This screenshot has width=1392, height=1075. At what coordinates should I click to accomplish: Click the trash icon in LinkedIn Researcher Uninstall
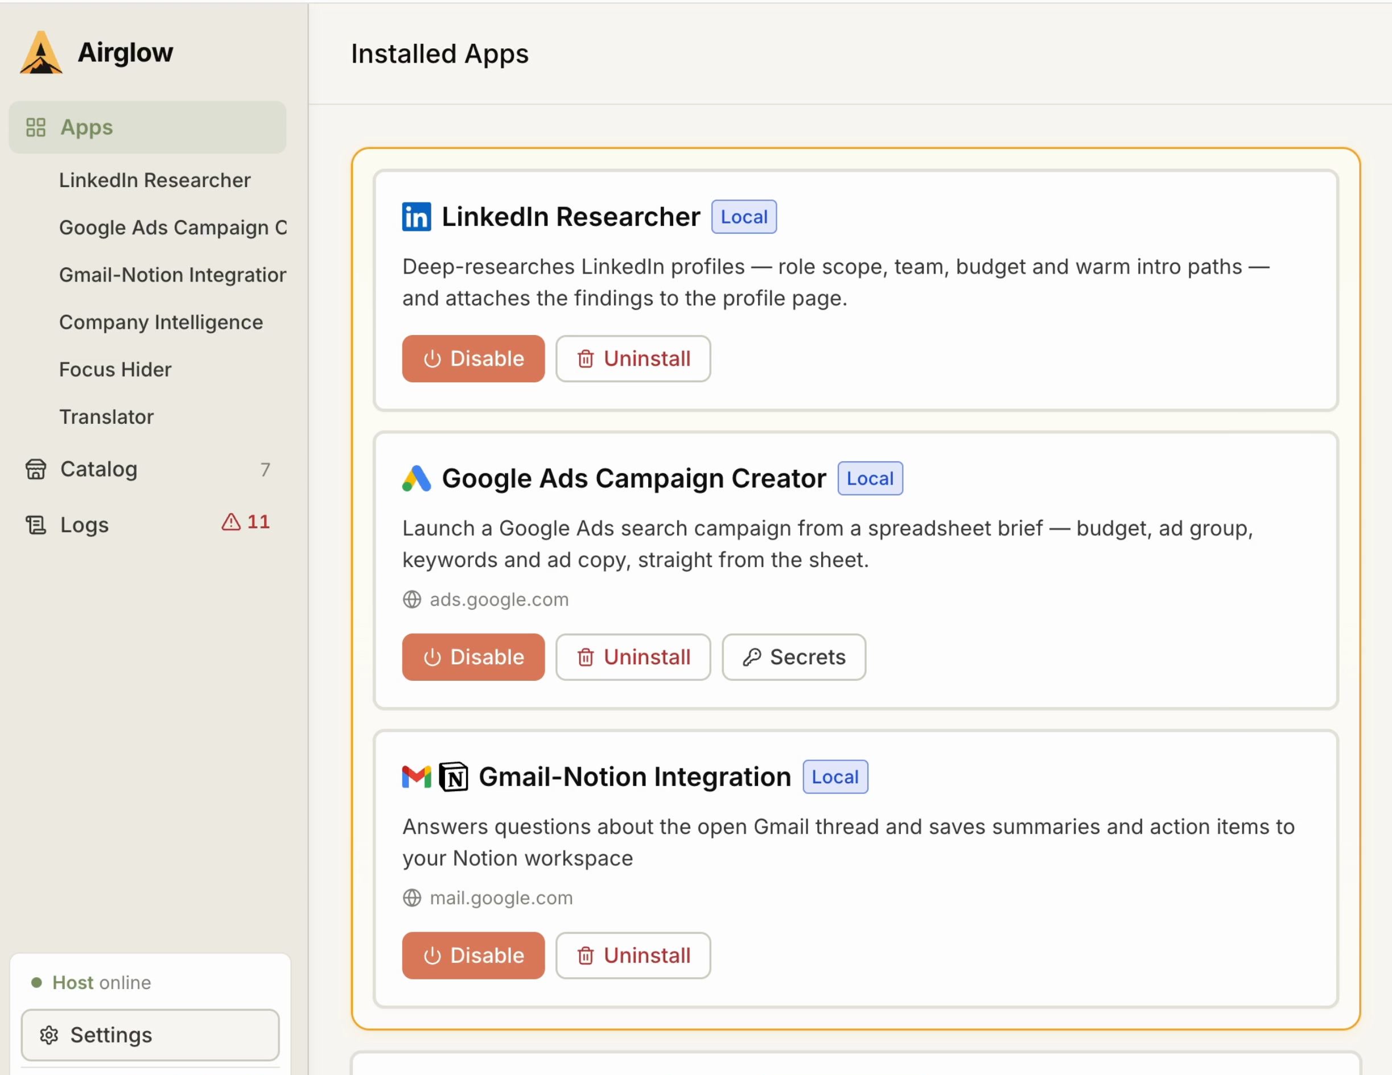(x=586, y=359)
